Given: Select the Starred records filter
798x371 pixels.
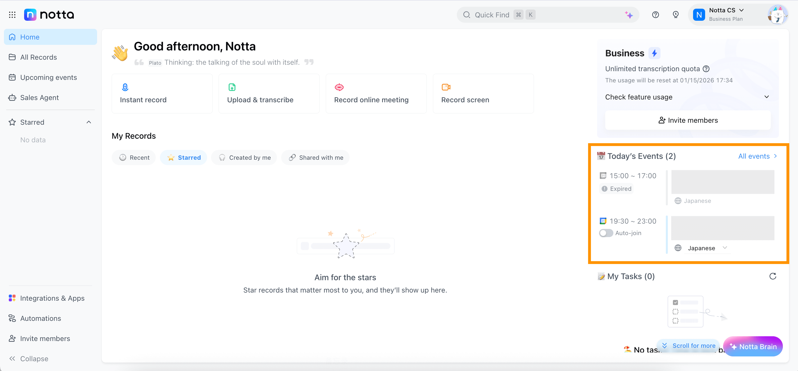Looking at the screenshot, I should click(184, 157).
